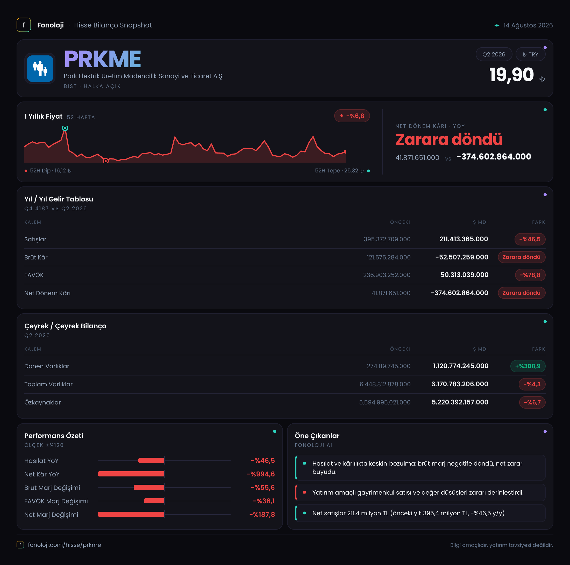Click the Fonoloji "f" logo in header
Image resolution: width=570 pixels, height=565 pixels.
[24, 25]
